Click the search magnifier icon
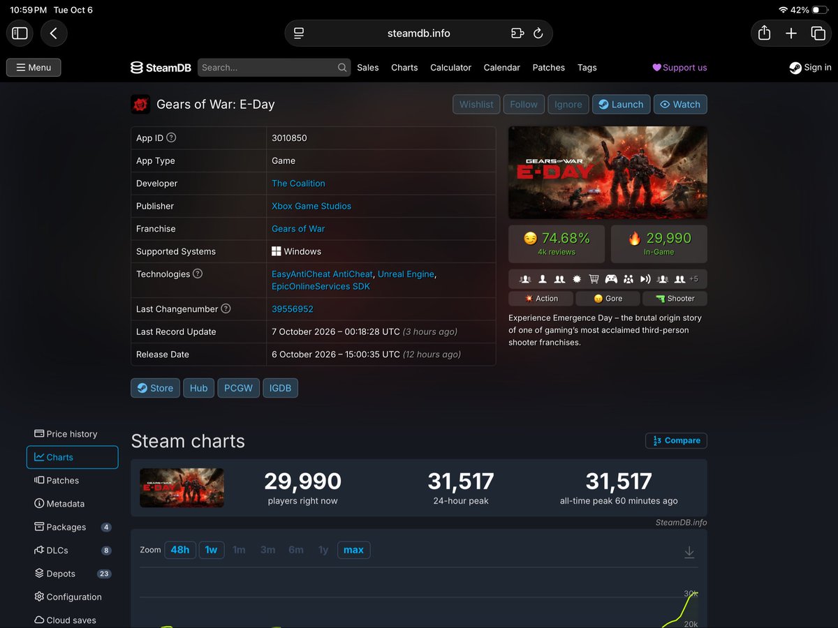 342,68
